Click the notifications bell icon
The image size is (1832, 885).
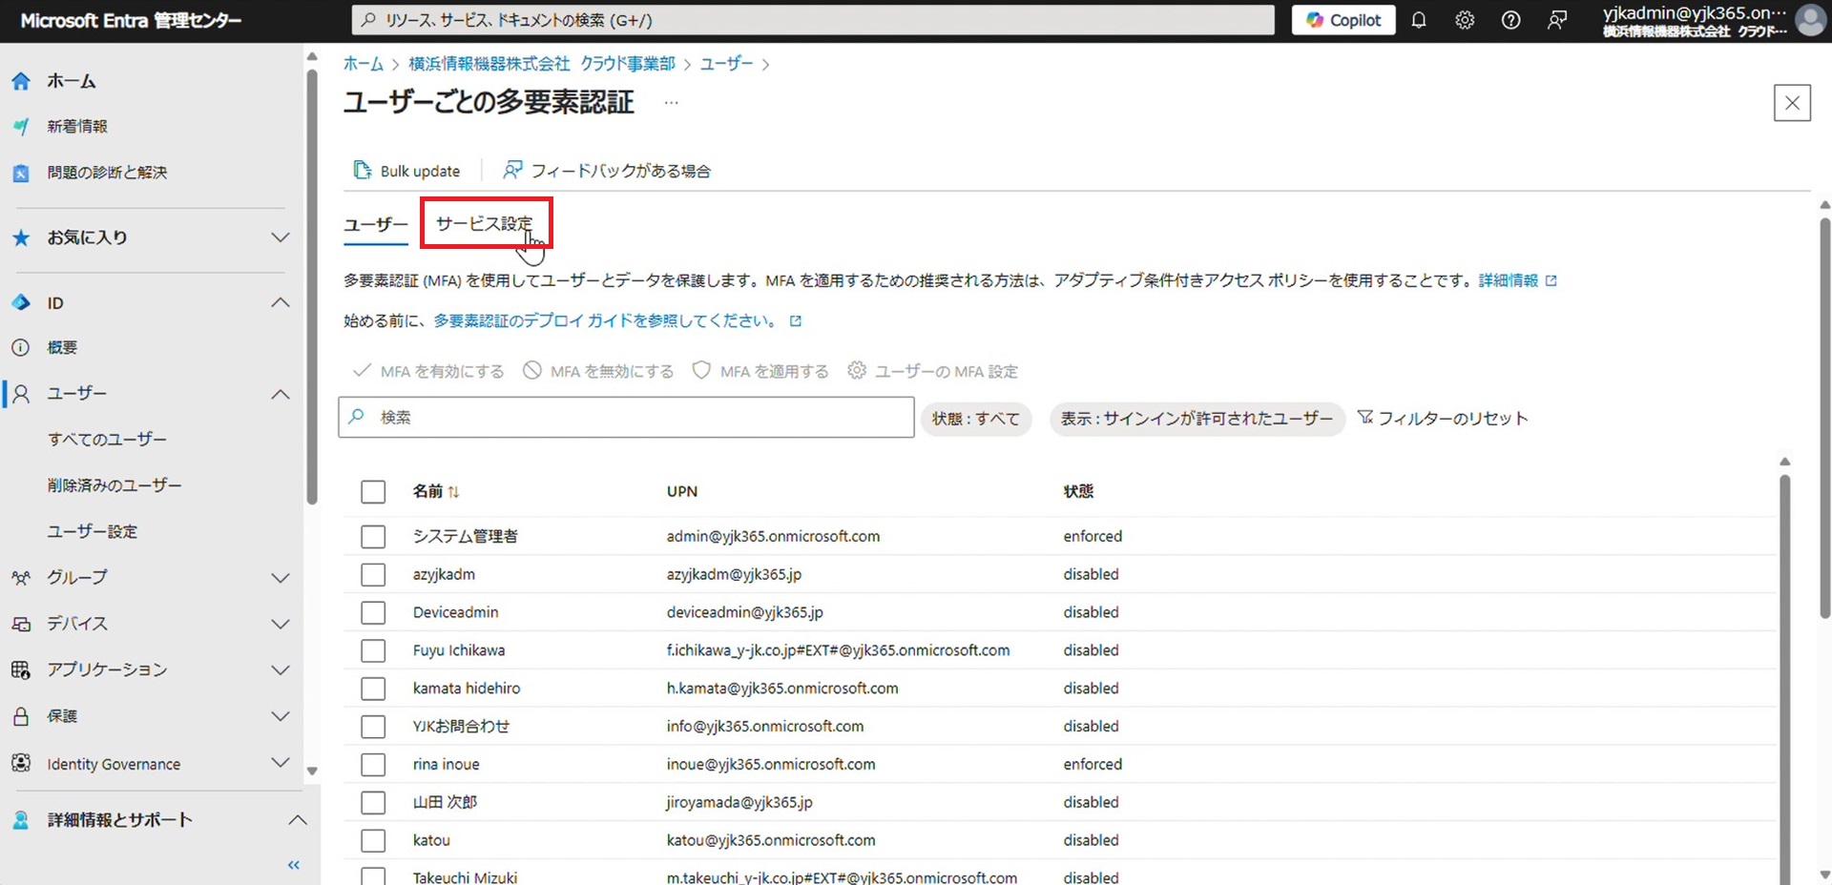tap(1419, 20)
